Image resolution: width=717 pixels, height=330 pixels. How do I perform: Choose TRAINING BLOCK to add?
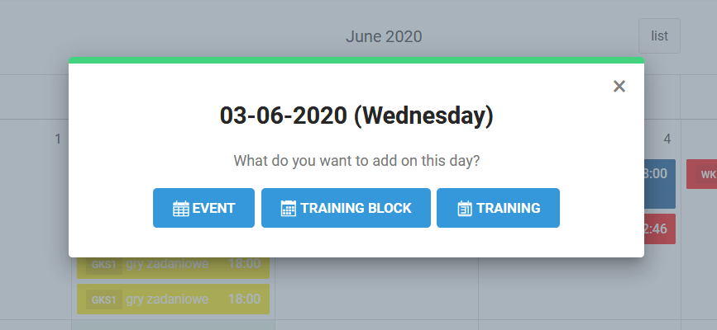346,208
